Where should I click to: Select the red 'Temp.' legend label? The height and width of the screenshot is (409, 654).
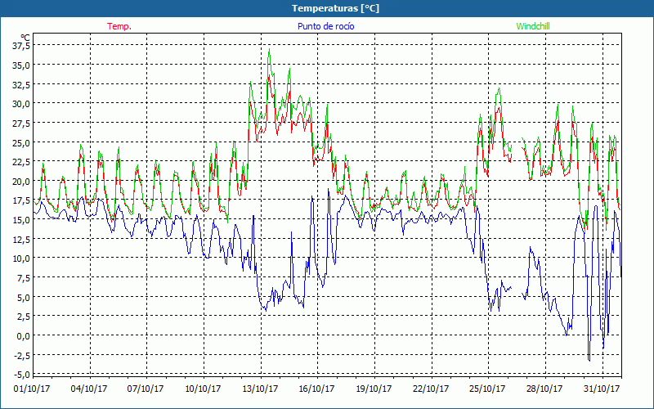click(x=119, y=26)
